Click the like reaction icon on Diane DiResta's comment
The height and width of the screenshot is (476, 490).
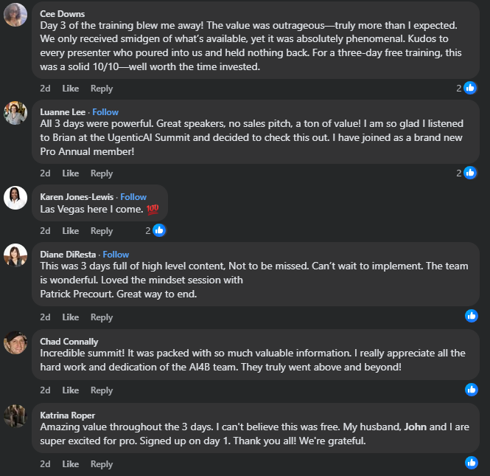[x=472, y=316]
